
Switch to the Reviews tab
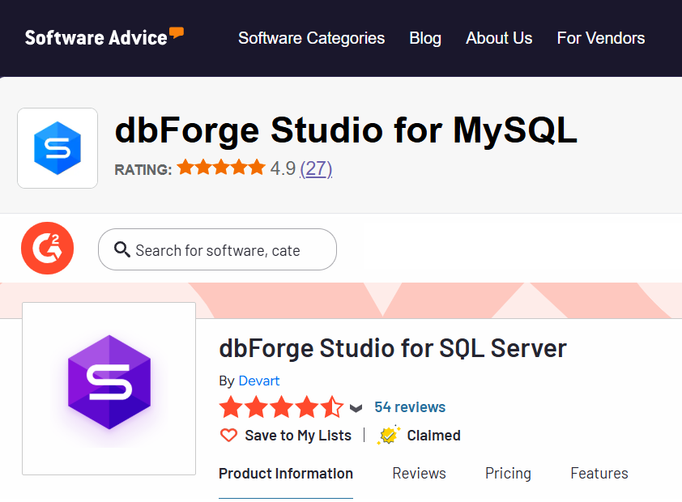(419, 474)
